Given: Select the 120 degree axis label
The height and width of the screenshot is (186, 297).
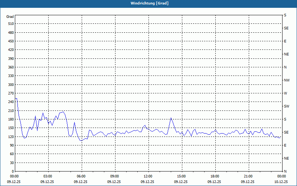Looking at the screenshot, I should coord(11,137).
